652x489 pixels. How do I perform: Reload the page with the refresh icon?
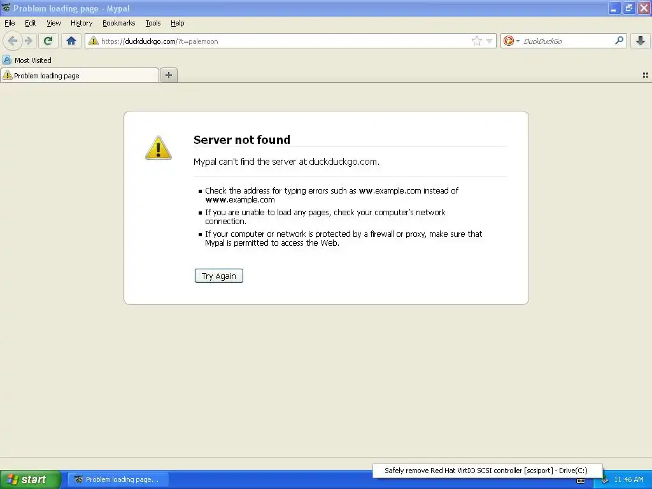pos(48,41)
